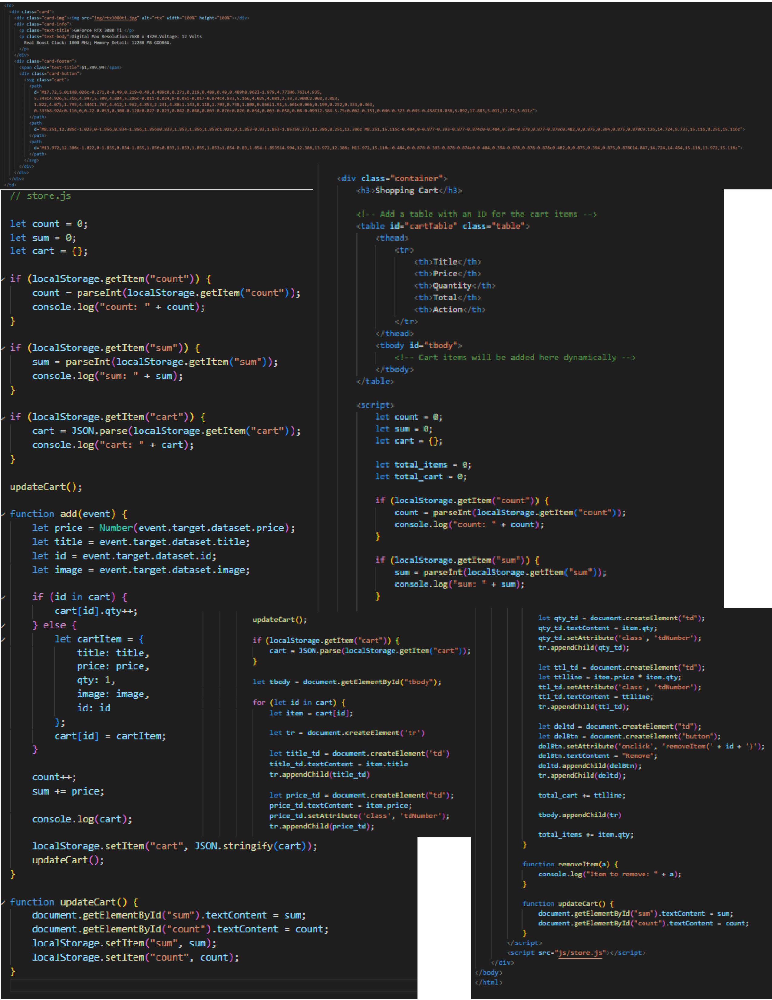The height and width of the screenshot is (1000, 772).
Task: Collapse the if localStorage count block
Action: pyautogui.click(x=3, y=279)
